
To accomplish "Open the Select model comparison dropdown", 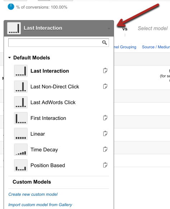I will click(x=153, y=28).
